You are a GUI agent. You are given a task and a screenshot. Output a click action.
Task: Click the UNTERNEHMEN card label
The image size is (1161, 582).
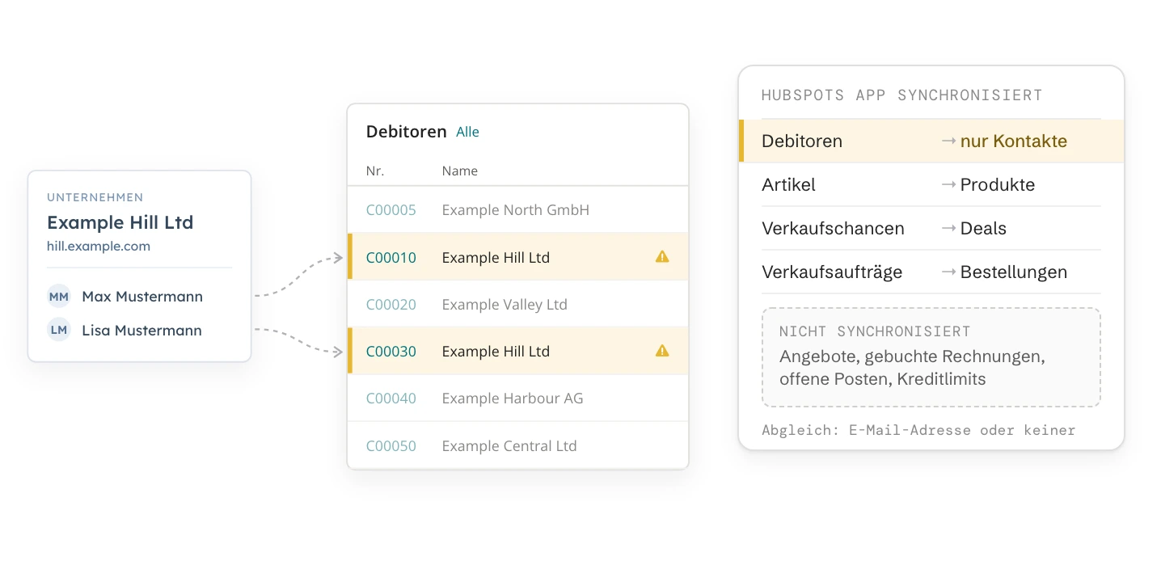[x=95, y=197]
